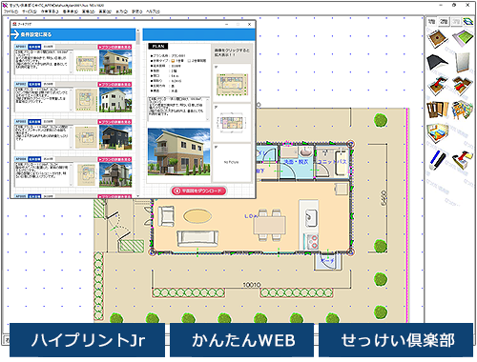Open the doors and windows fittings icon
The image size is (477, 362).
(x=438, y=110)
